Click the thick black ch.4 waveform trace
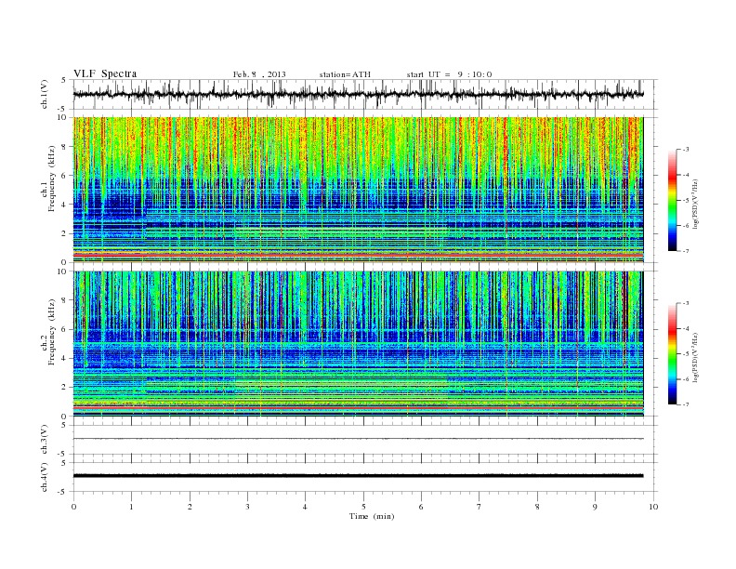 (x=359, y=476)
